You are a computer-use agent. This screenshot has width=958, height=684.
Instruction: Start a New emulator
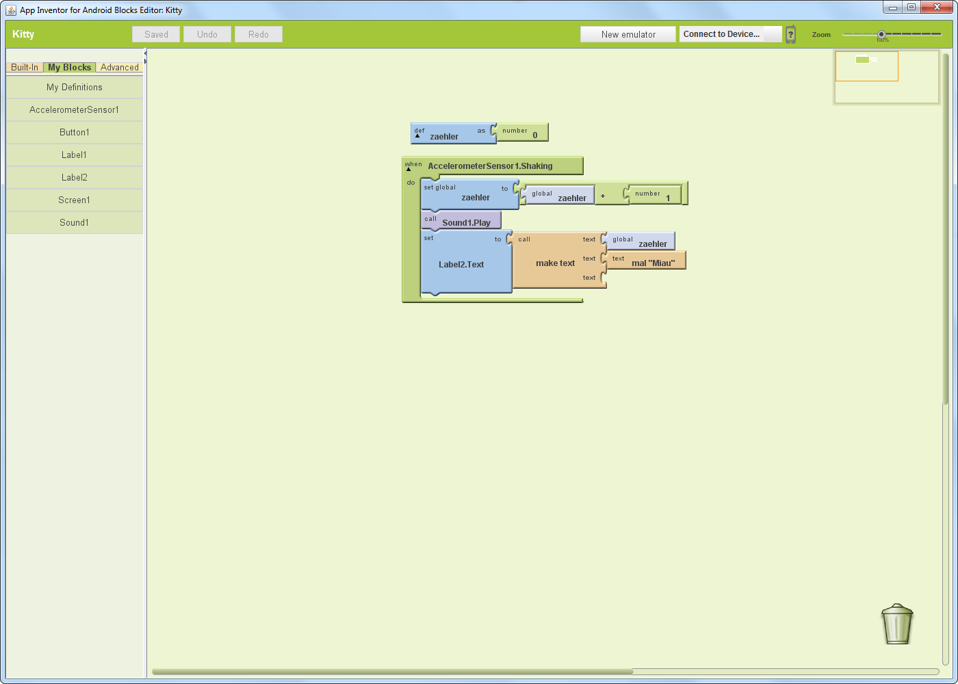(627, 34)
